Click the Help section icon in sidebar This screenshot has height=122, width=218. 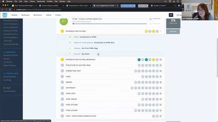tap(4, 88)
